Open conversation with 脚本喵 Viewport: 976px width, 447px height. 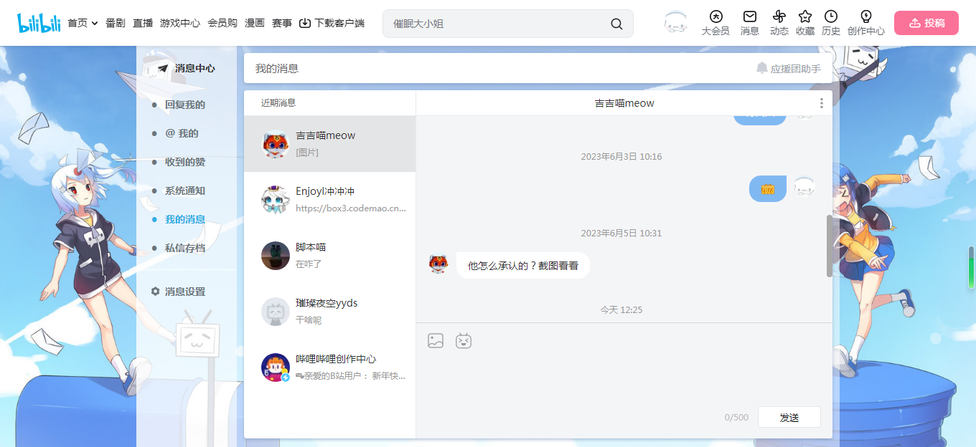(x=330, y=256)
